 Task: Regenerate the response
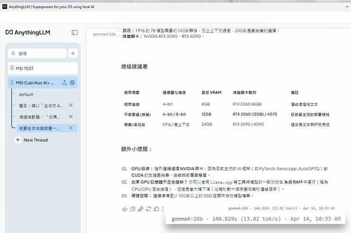148,209
